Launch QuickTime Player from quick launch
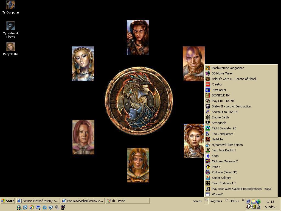 (44, 207)
